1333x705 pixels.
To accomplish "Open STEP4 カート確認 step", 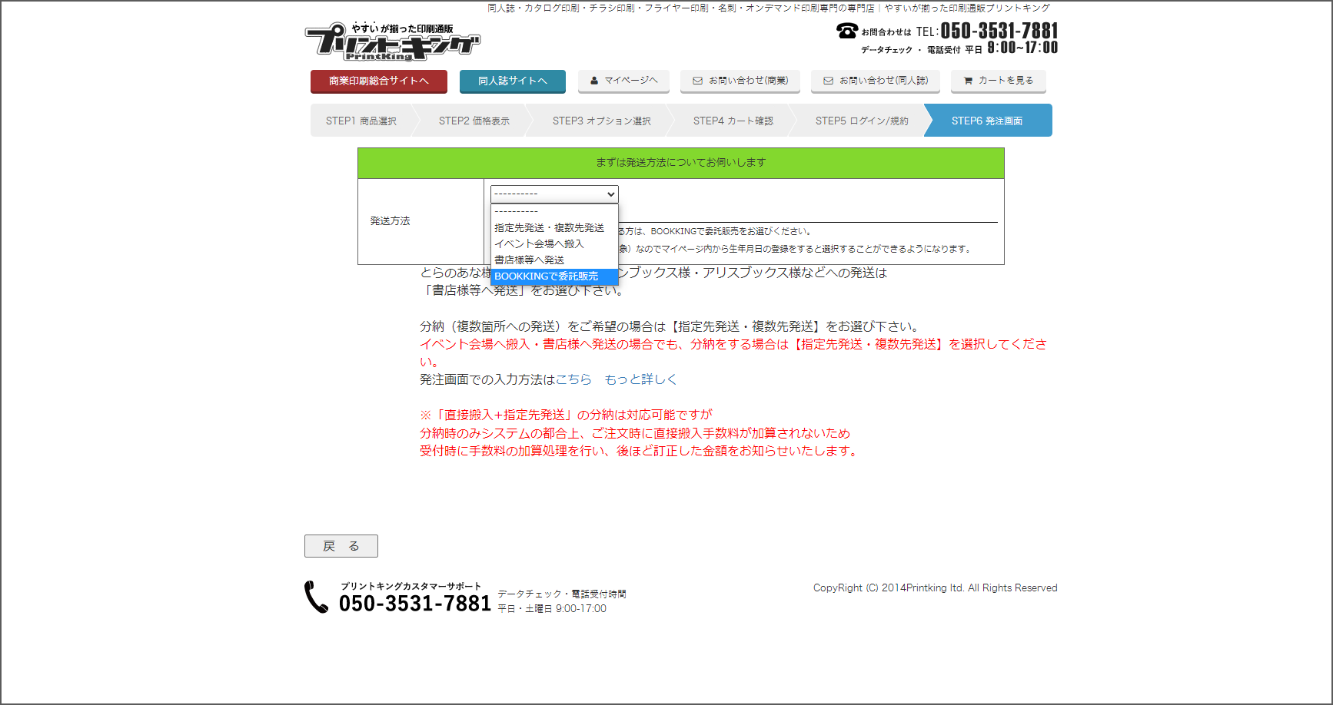I will pos(733,121).
